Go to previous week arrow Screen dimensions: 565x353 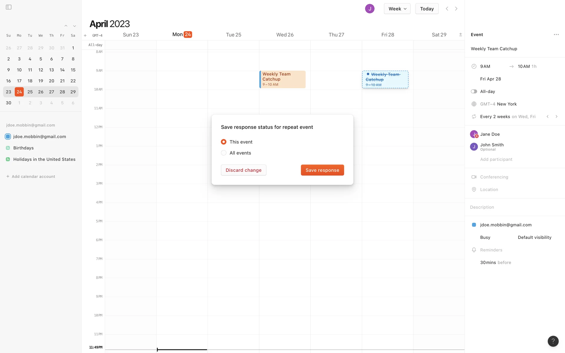(x=447, y=9)
